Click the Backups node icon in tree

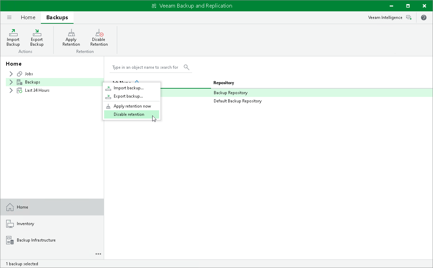click(x=20, y=82)
